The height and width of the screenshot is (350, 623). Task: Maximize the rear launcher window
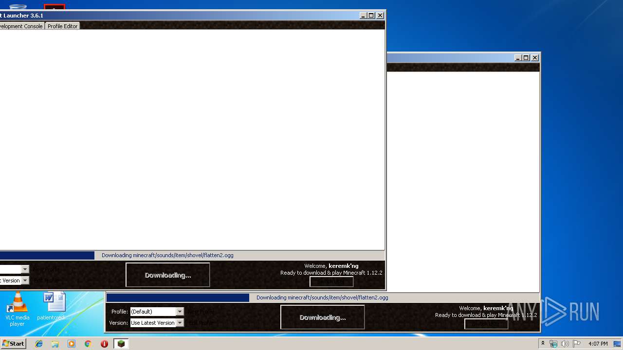[526, 57]
